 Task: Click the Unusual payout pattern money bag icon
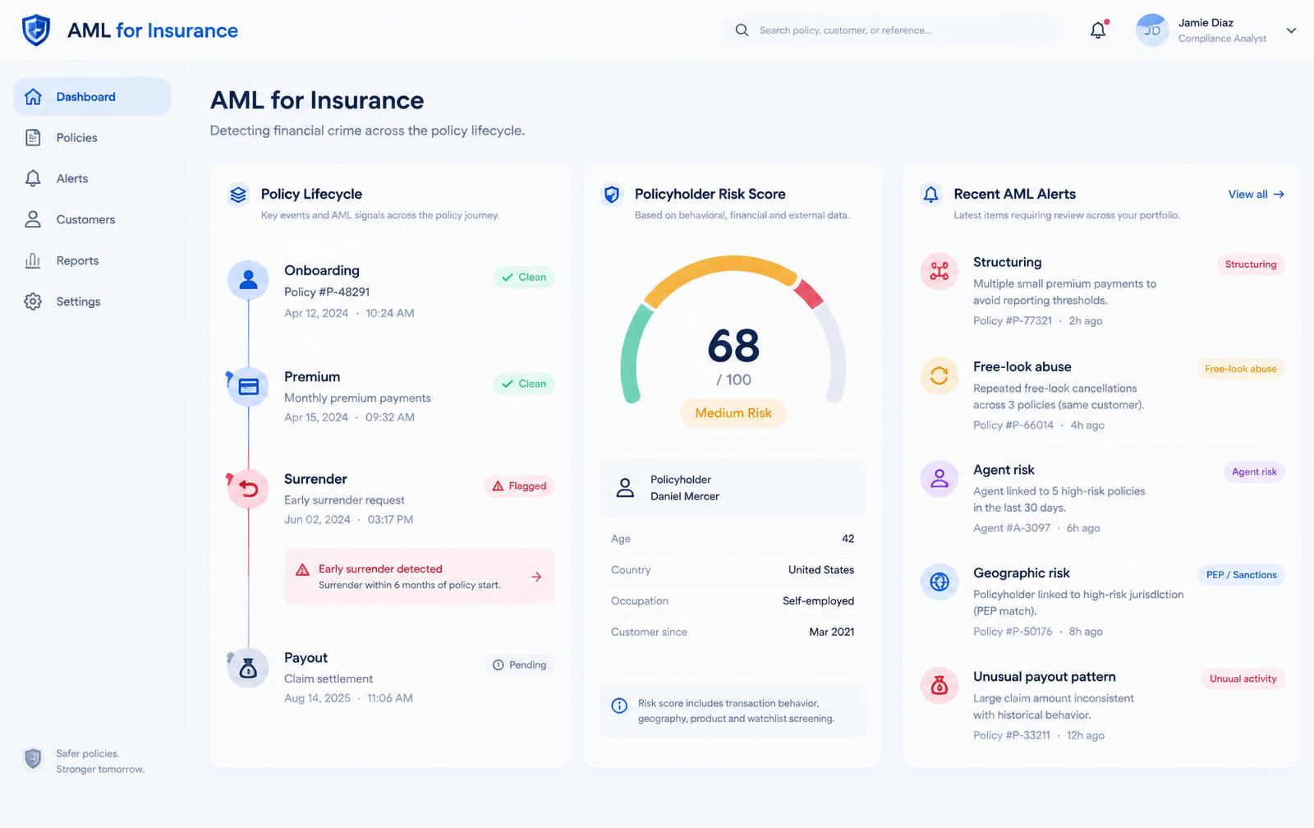tap(940, 686)
